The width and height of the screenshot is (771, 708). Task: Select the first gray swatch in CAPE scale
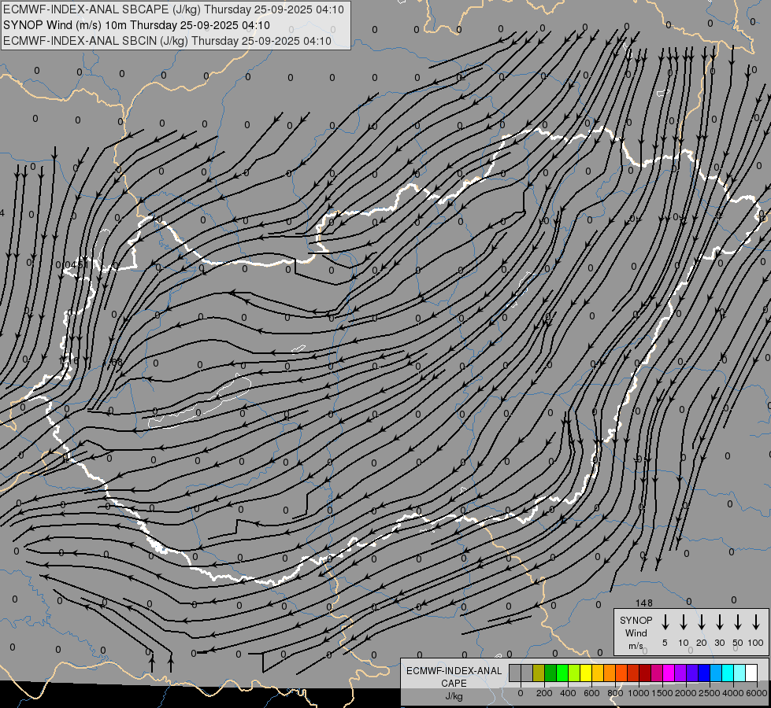point(515,673)
